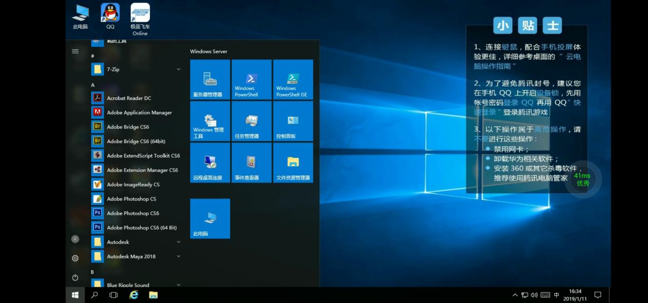Viewport: 648px width, 303px height.
Task: Click the 41ms latency indicator
Action: click(582, 179)
